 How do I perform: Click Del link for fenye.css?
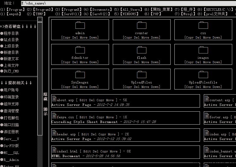[x=92, y=117]
